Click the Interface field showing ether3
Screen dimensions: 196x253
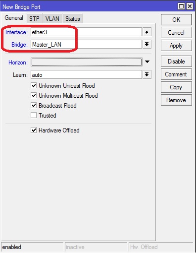point(86,32)
